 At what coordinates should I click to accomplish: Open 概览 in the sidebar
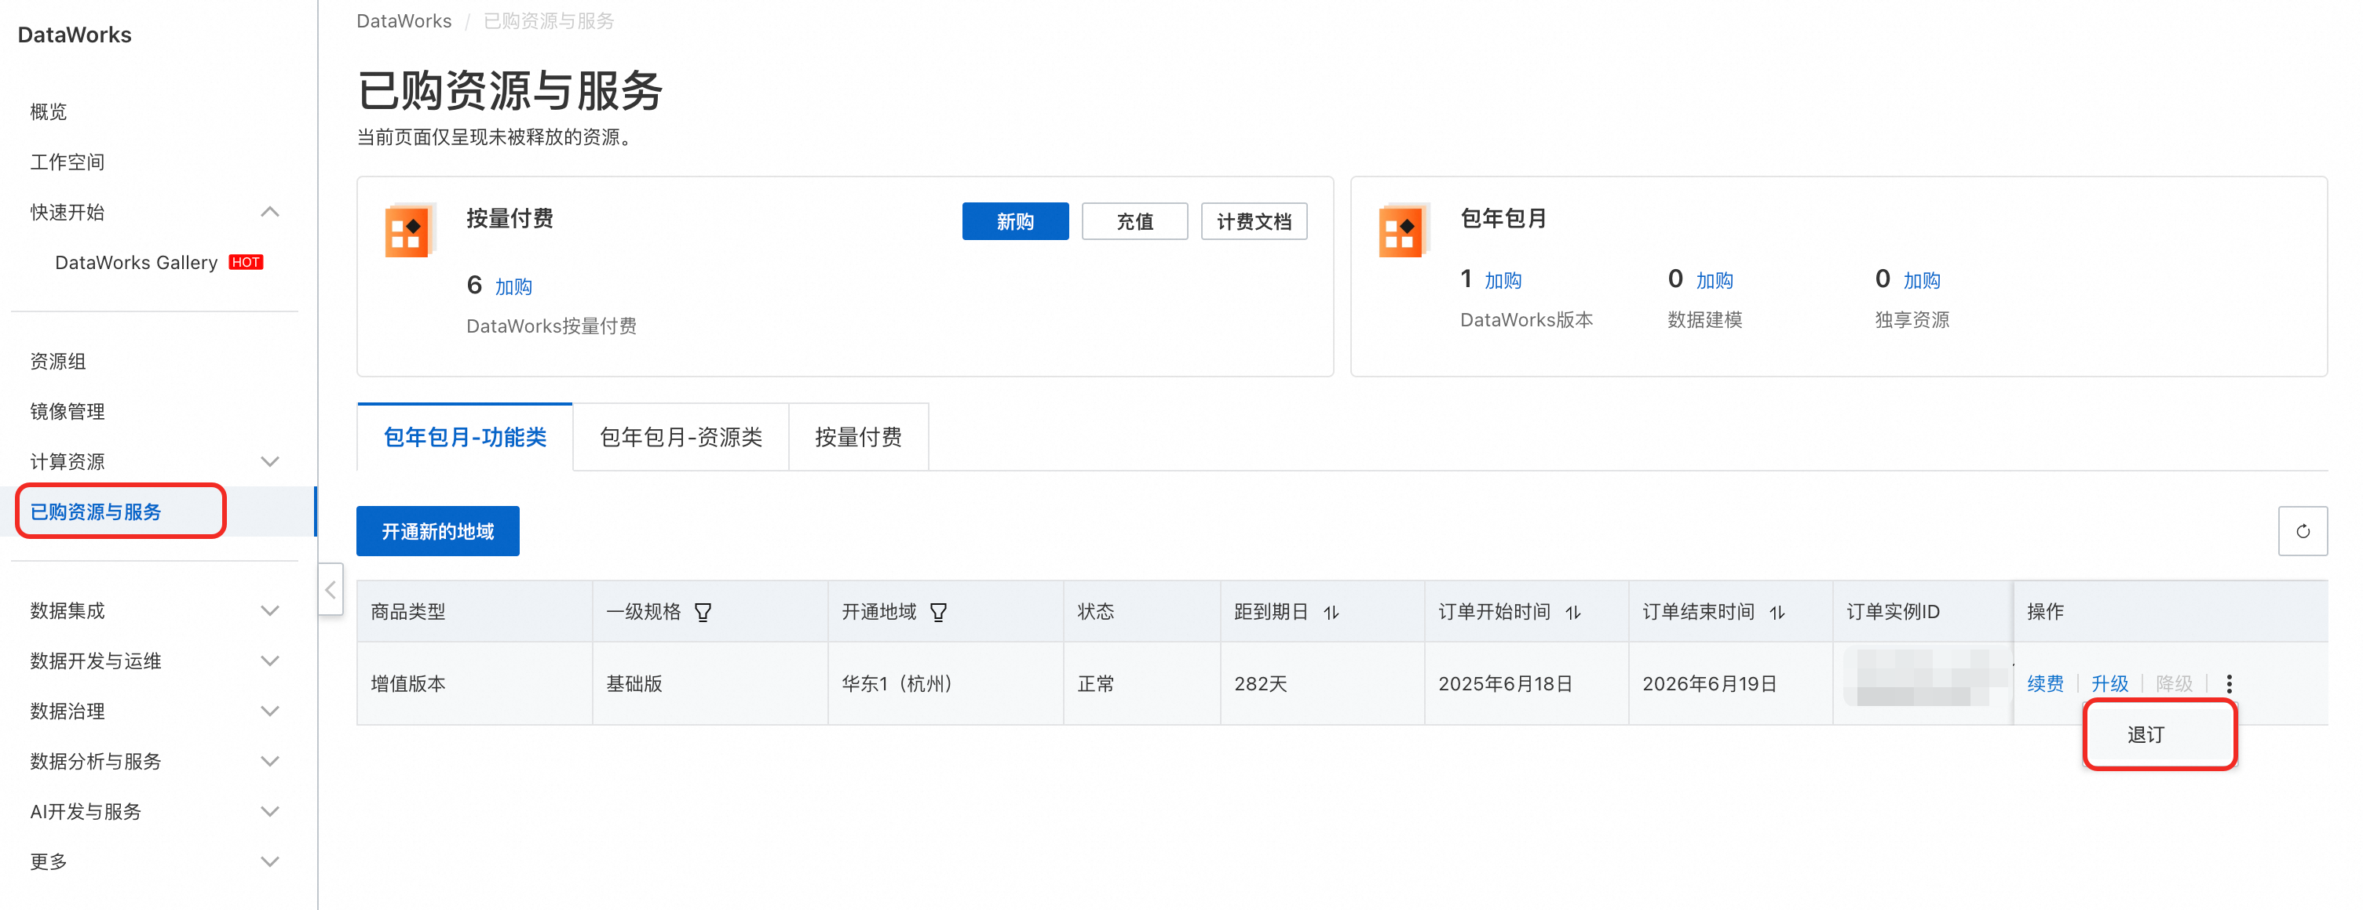click(x=49, y=112)
